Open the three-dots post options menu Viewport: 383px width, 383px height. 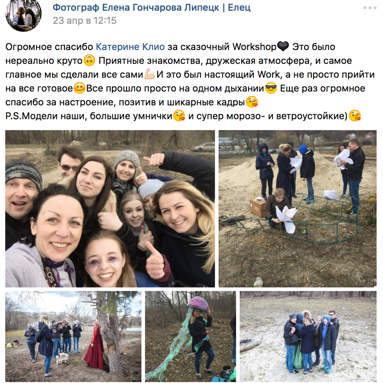[x=370, y=8]
